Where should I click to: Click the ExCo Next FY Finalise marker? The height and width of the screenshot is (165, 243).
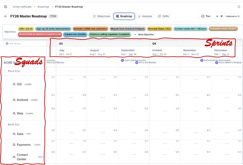217,63
